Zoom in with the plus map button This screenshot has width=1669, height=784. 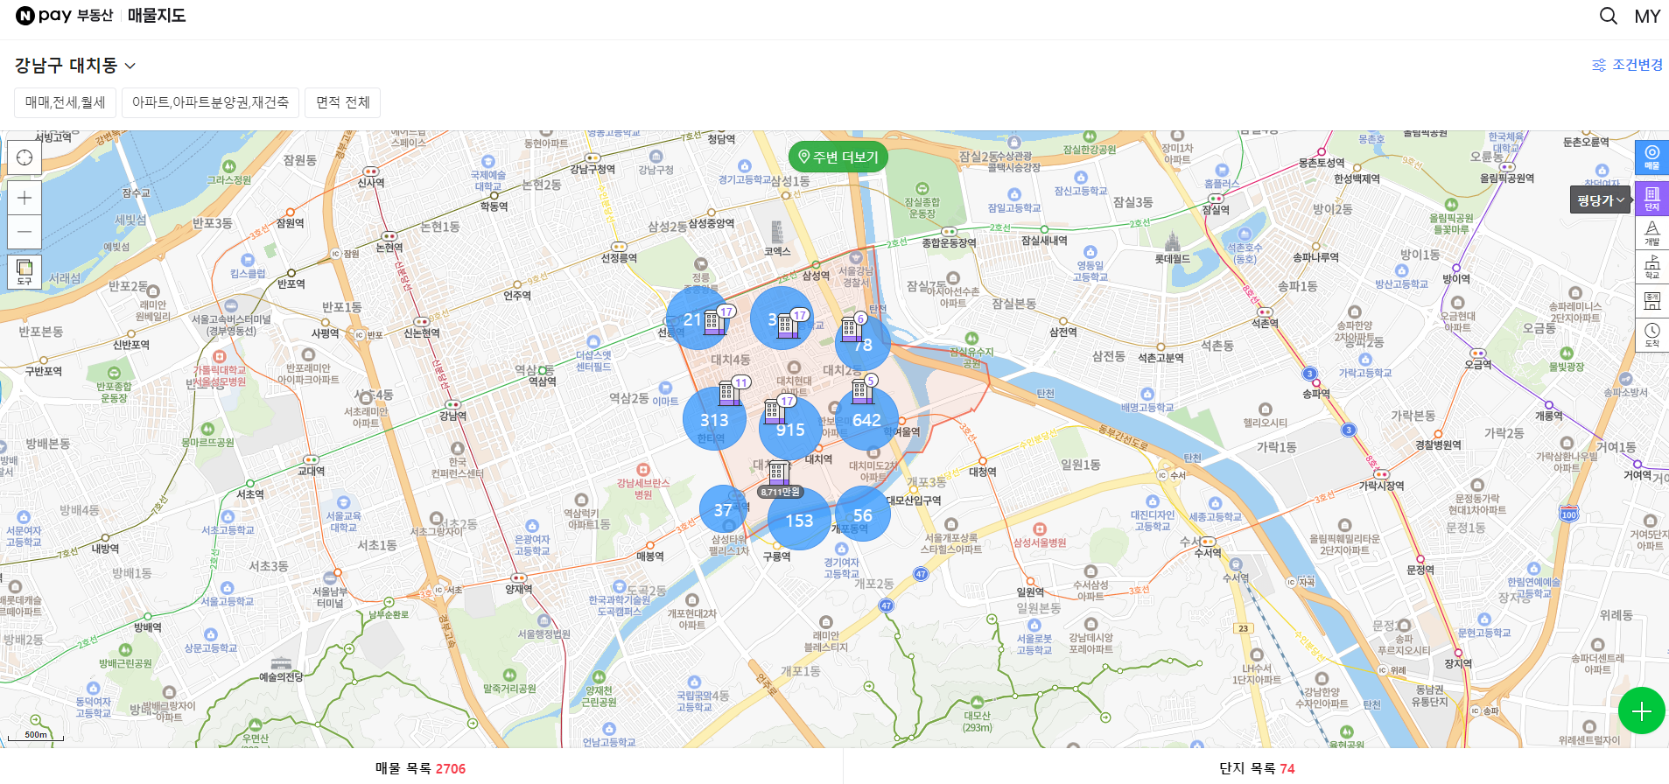[25, 198]
